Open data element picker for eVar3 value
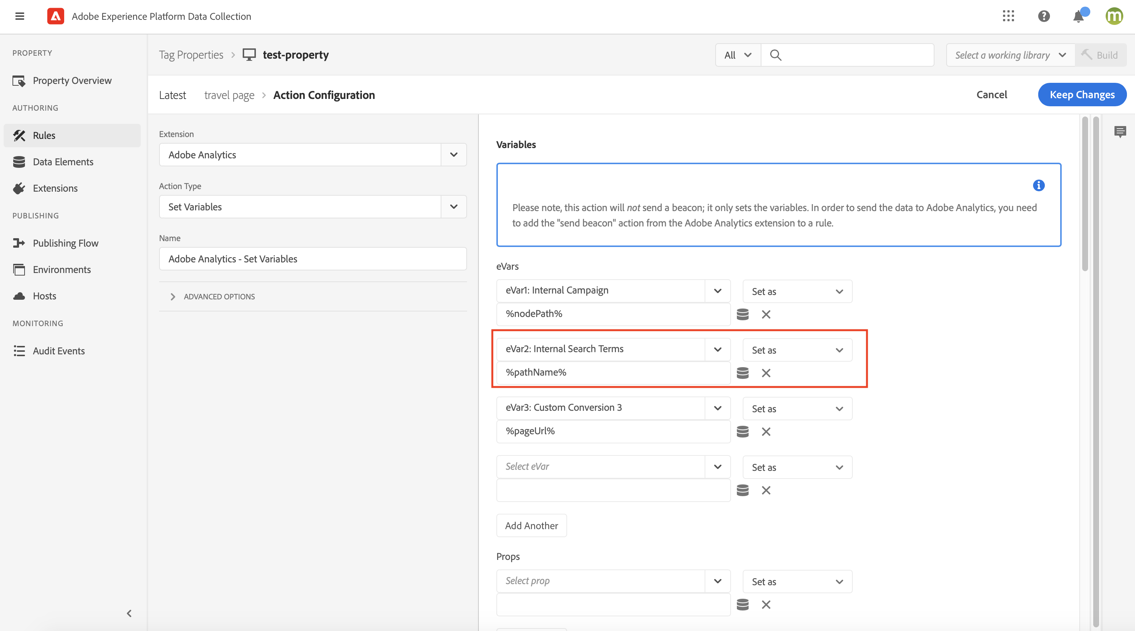Screen dimensions: 1135x631 [x=742, y=432]
